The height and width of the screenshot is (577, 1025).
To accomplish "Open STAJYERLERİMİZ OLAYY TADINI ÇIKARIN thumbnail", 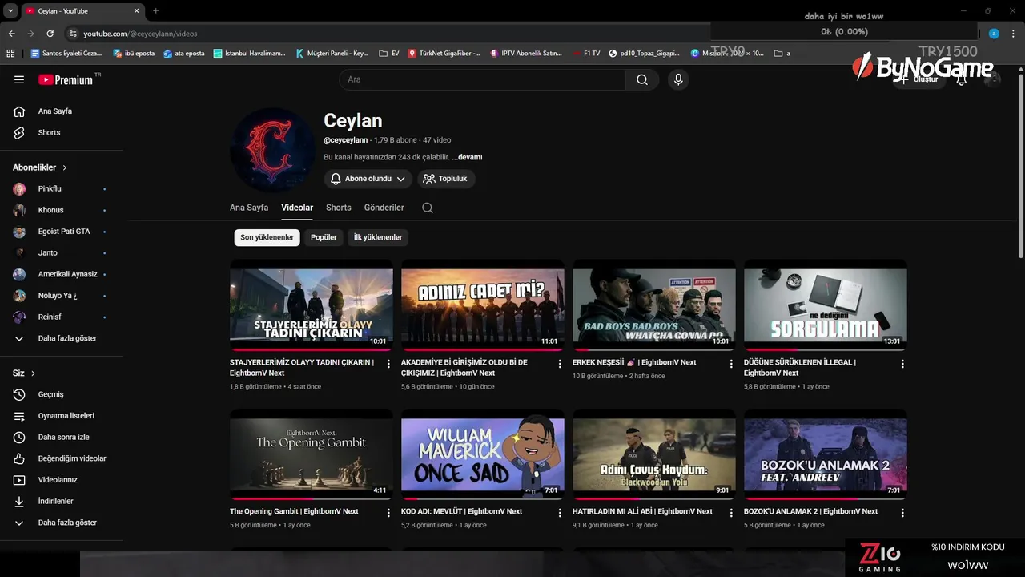I will (312, 305).
